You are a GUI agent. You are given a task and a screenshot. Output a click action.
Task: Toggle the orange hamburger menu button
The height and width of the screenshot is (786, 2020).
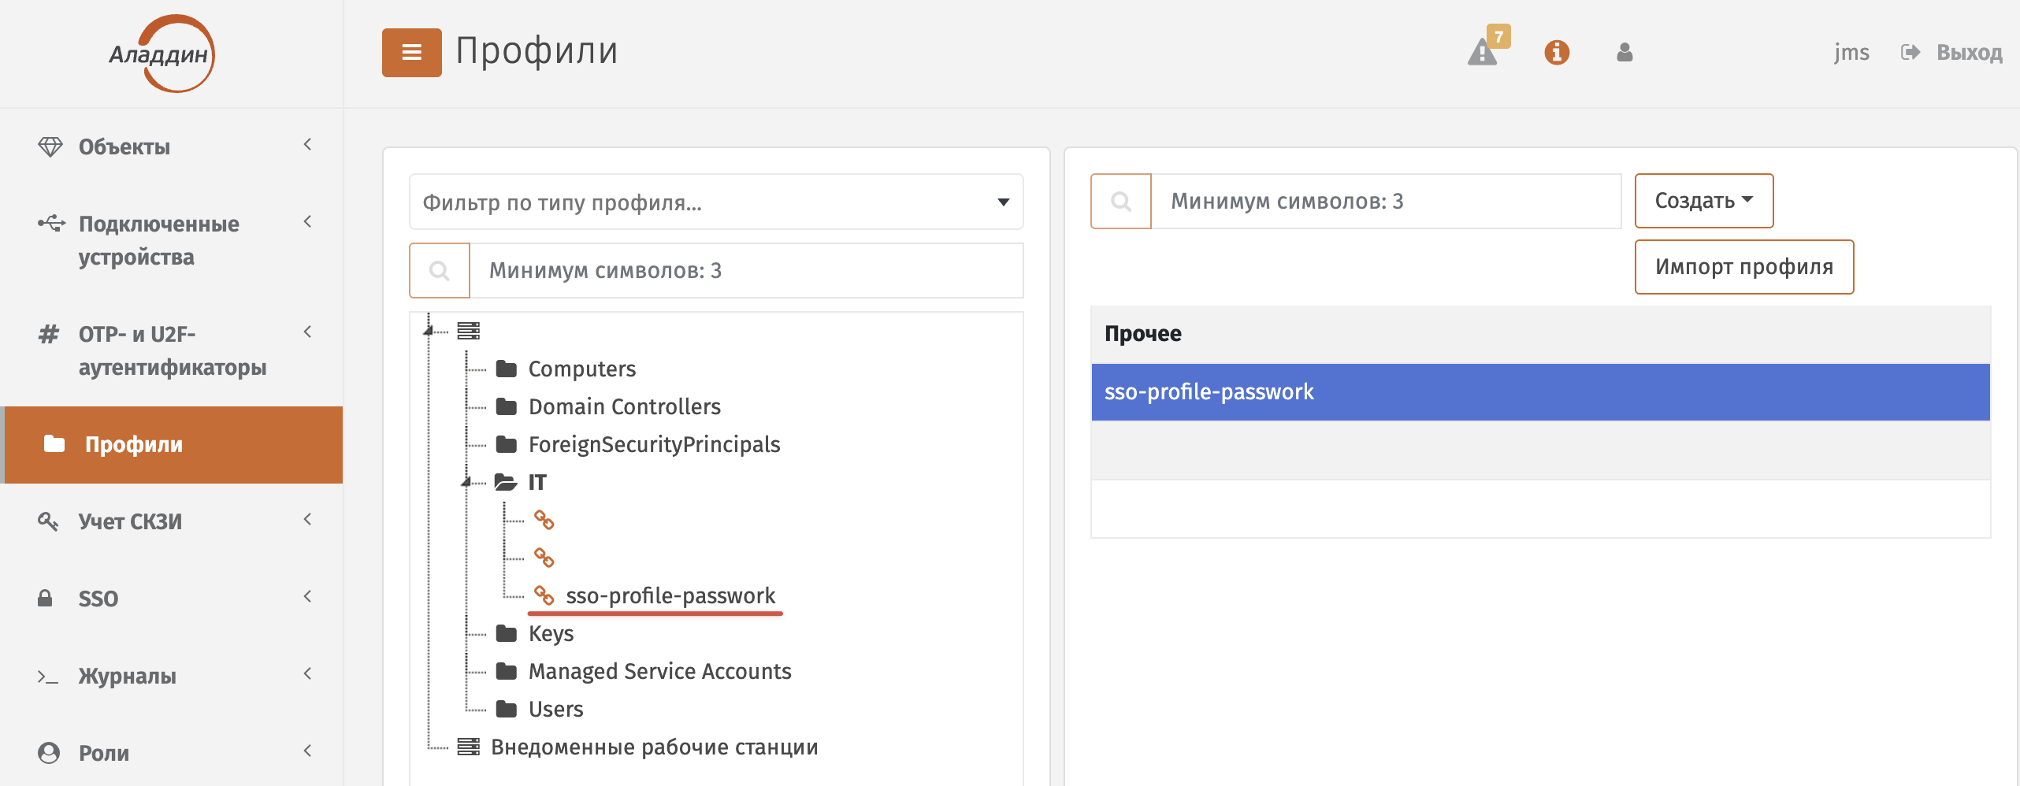coord(411,53)
